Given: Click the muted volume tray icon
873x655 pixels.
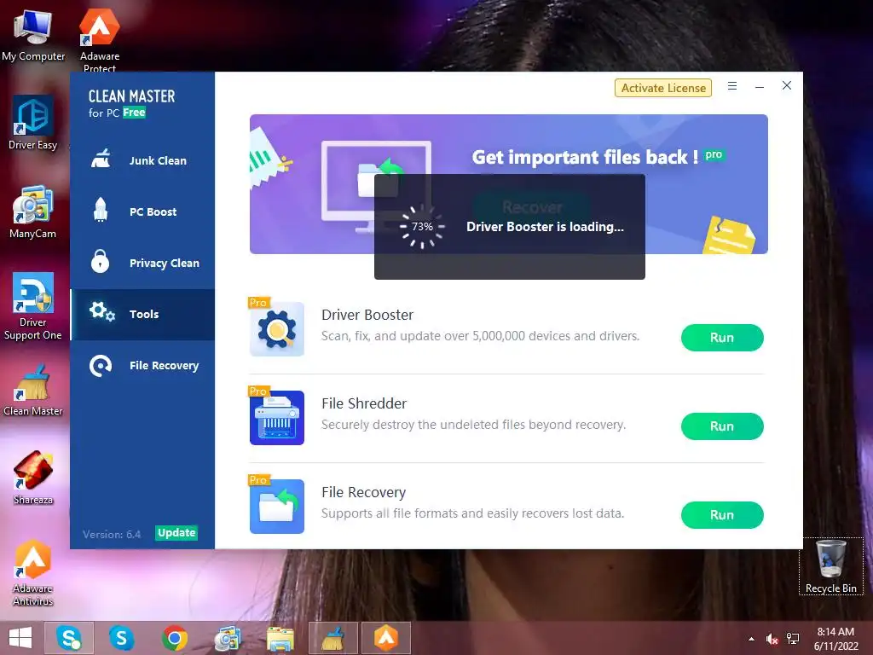Looking at the screenshot, I should 772,639.
